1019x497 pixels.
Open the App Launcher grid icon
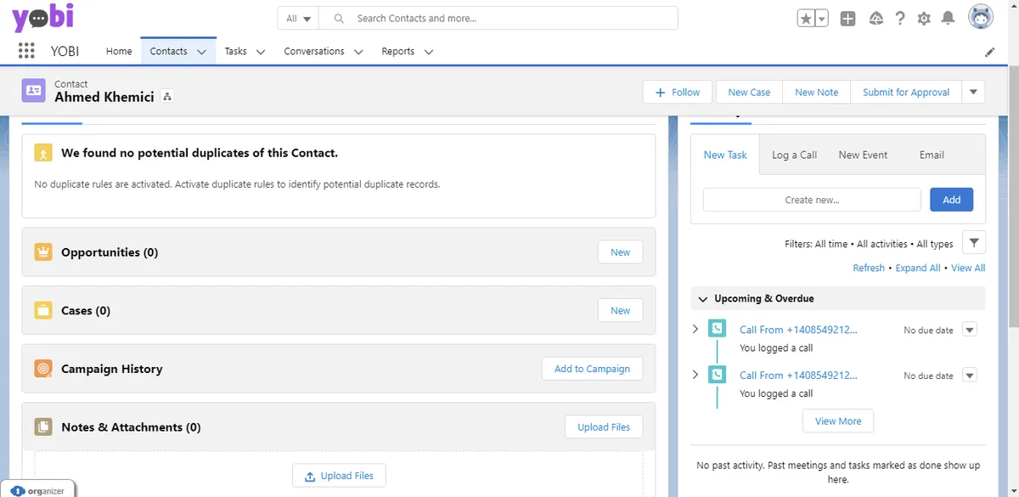pyautogui.click(x=26, y=51)
